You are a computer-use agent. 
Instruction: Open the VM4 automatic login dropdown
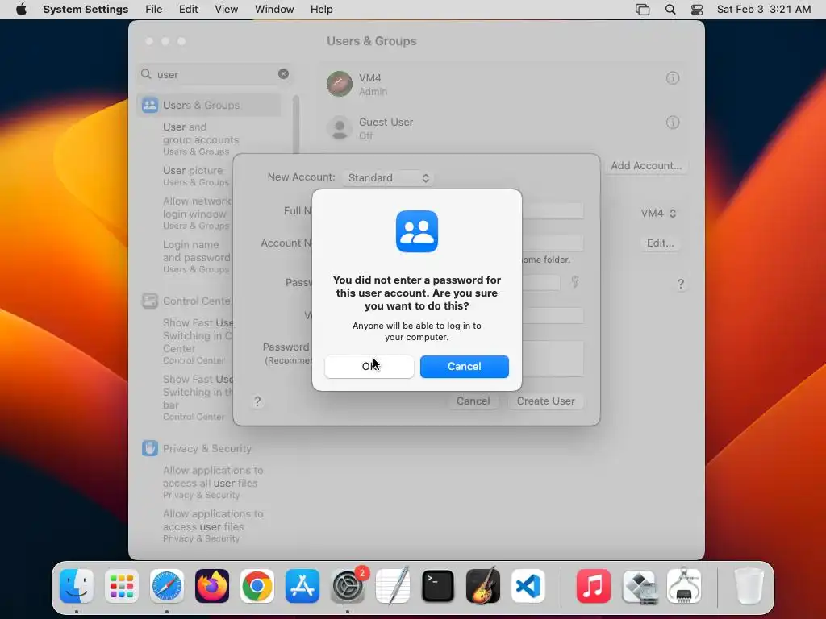(658, 213)
